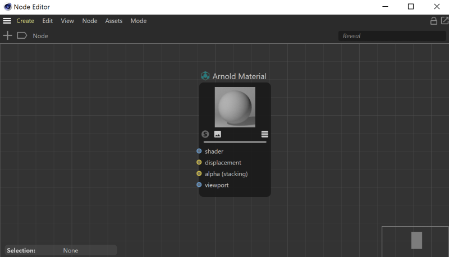Open the Node menu
This screenshot has height=257, width=449.
click(x=90, y=21)
